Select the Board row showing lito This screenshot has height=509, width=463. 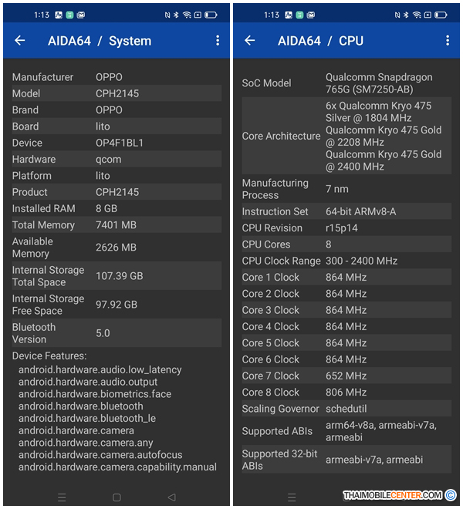click(117, 126)
